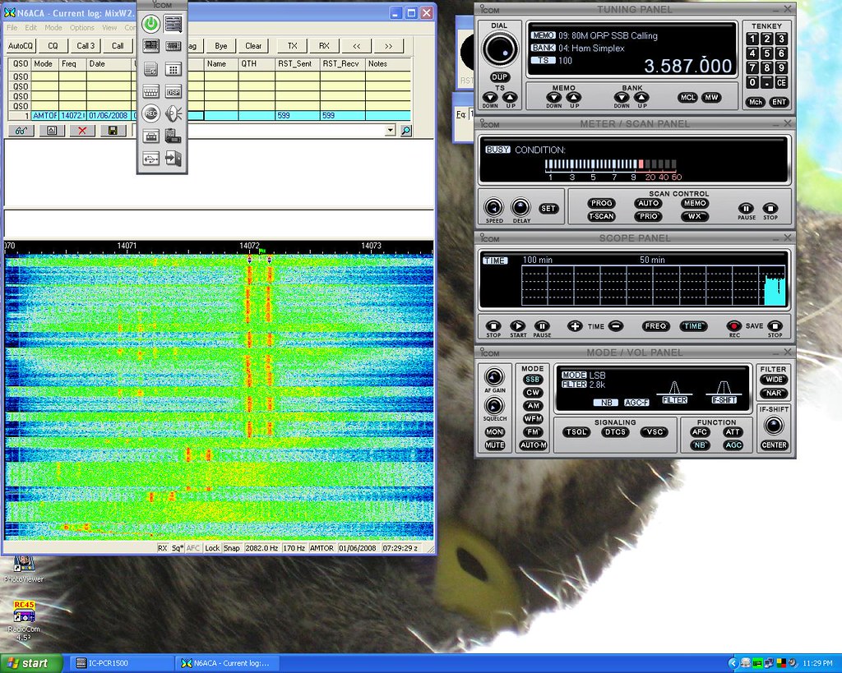The height and width of the screenshot is (673, 842).
Task: Click the Bye macro button
Action: (220, 46)
